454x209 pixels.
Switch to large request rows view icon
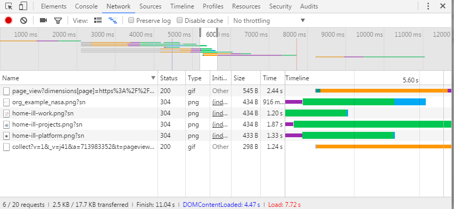click(98, 20)
